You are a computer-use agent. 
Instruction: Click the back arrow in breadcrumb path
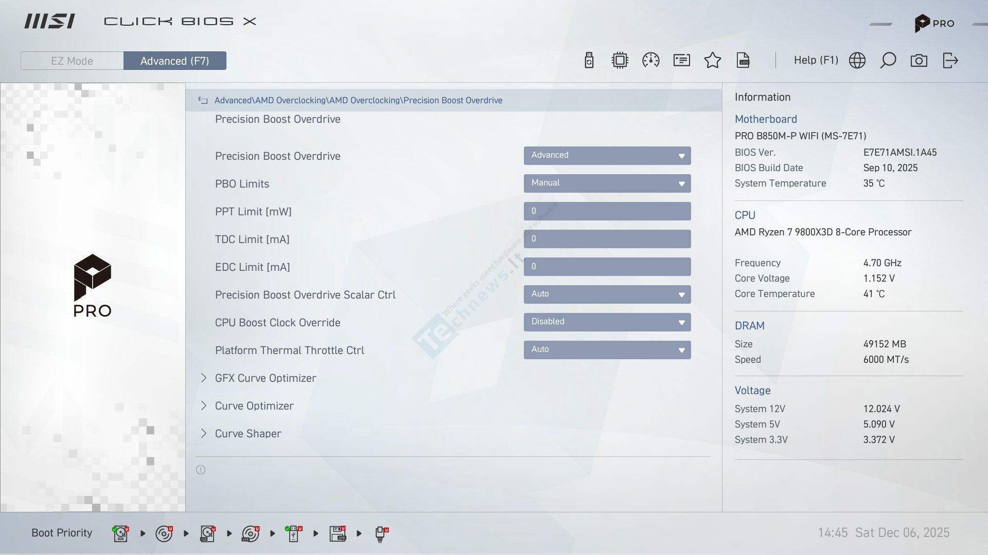[x=203, y=101]
